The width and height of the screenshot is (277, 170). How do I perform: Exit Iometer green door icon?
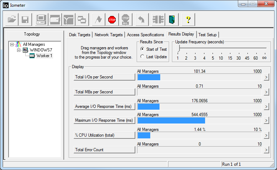click(172, 20)
